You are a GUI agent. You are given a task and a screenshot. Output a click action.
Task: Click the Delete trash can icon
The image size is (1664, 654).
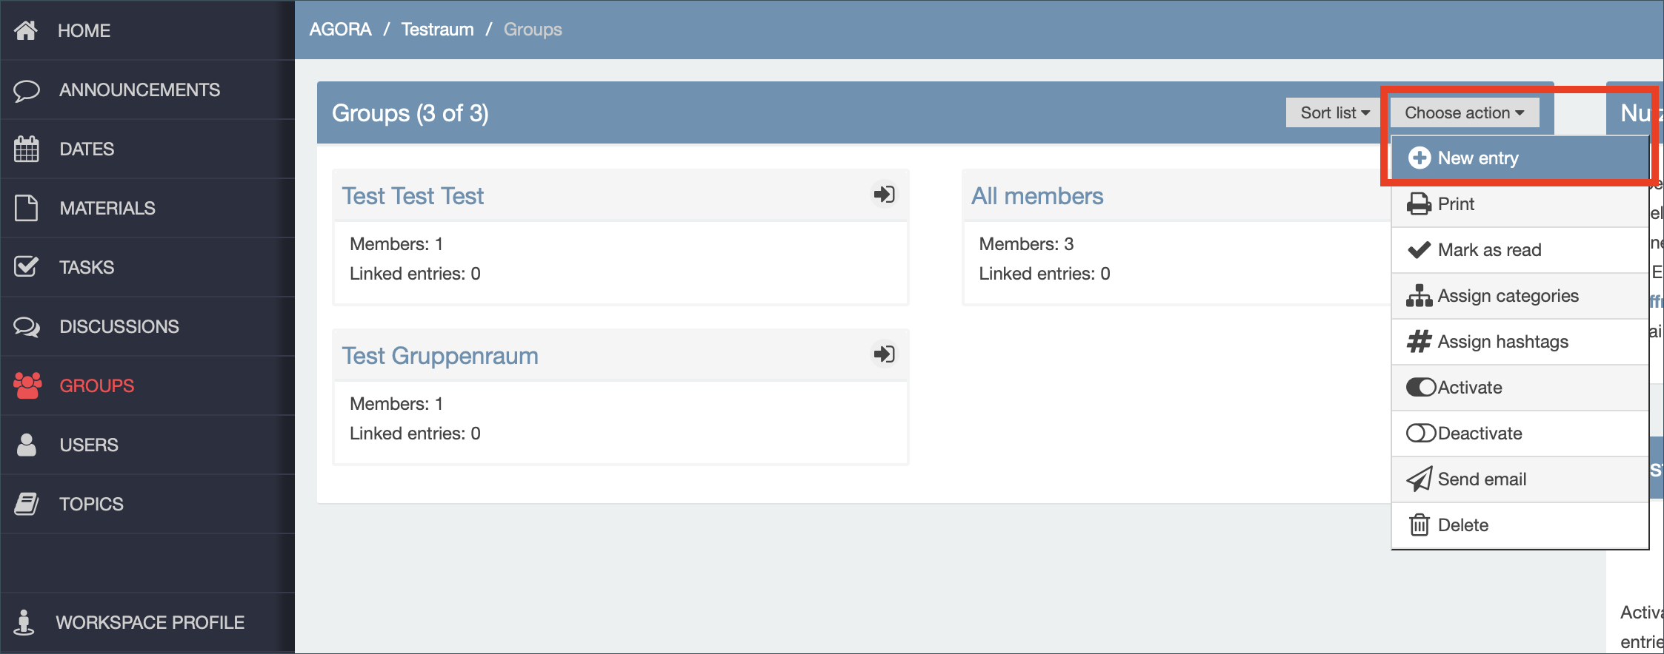pyautogui.click(x=1419, y=525)
